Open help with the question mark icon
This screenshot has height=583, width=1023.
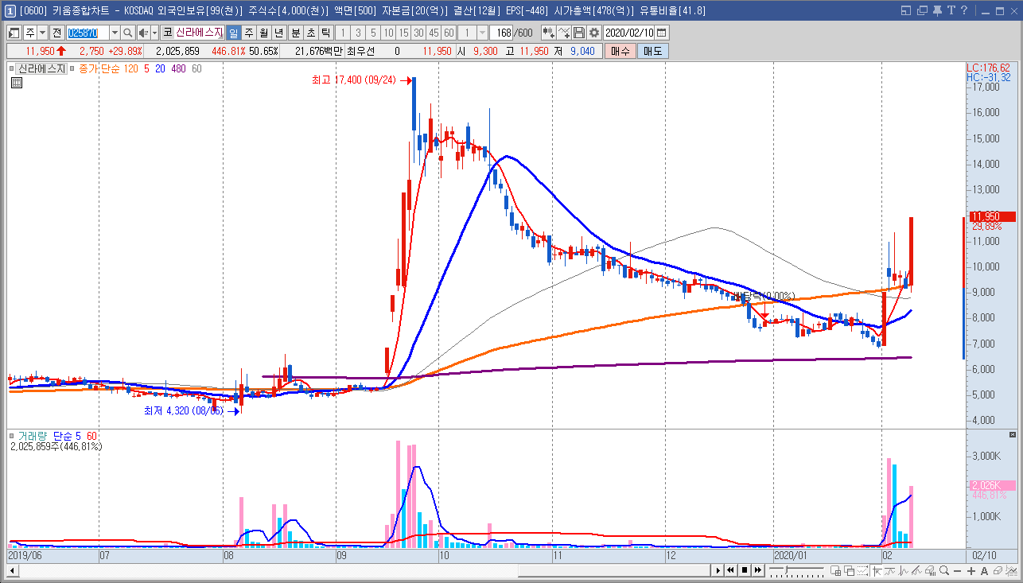[x=964, y=10]
